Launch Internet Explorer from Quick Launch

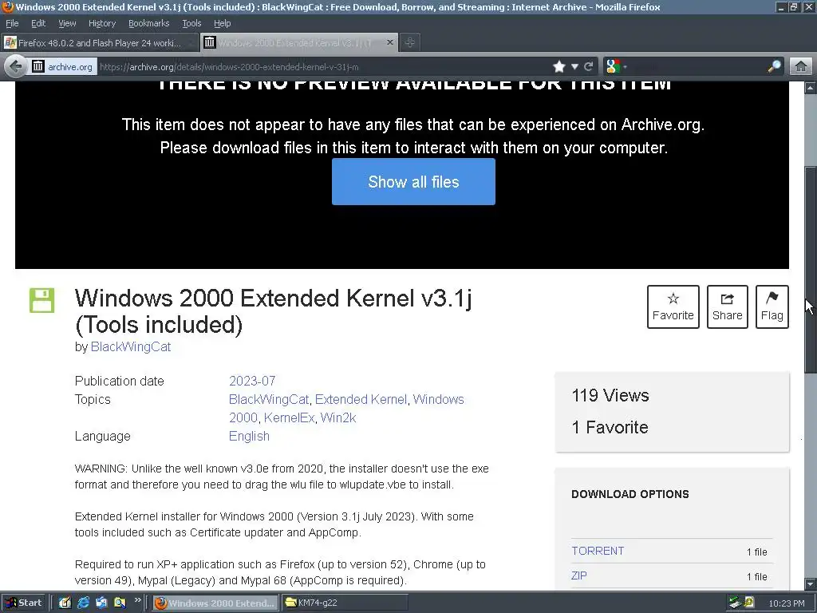pyautogui.click(x=83, y=603)
